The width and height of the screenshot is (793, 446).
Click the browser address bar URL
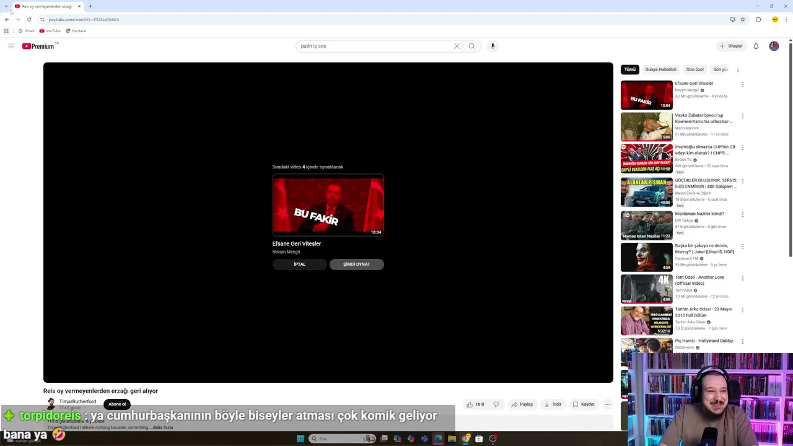pyautogui.click(x=84, y=19)
